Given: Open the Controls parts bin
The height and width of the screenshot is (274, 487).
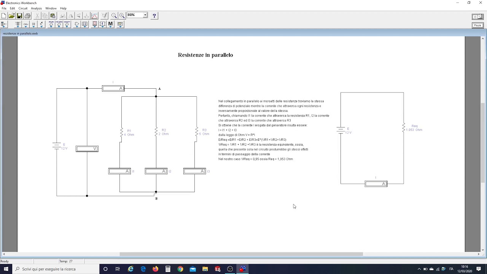Looking at the screenshot, I should click(102, 24).
